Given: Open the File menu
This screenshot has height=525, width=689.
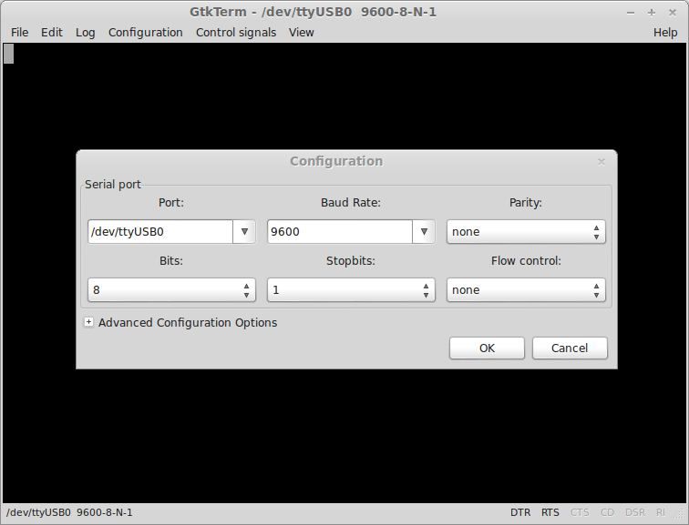Looking at the screenshot, I should tap(19, 33).
